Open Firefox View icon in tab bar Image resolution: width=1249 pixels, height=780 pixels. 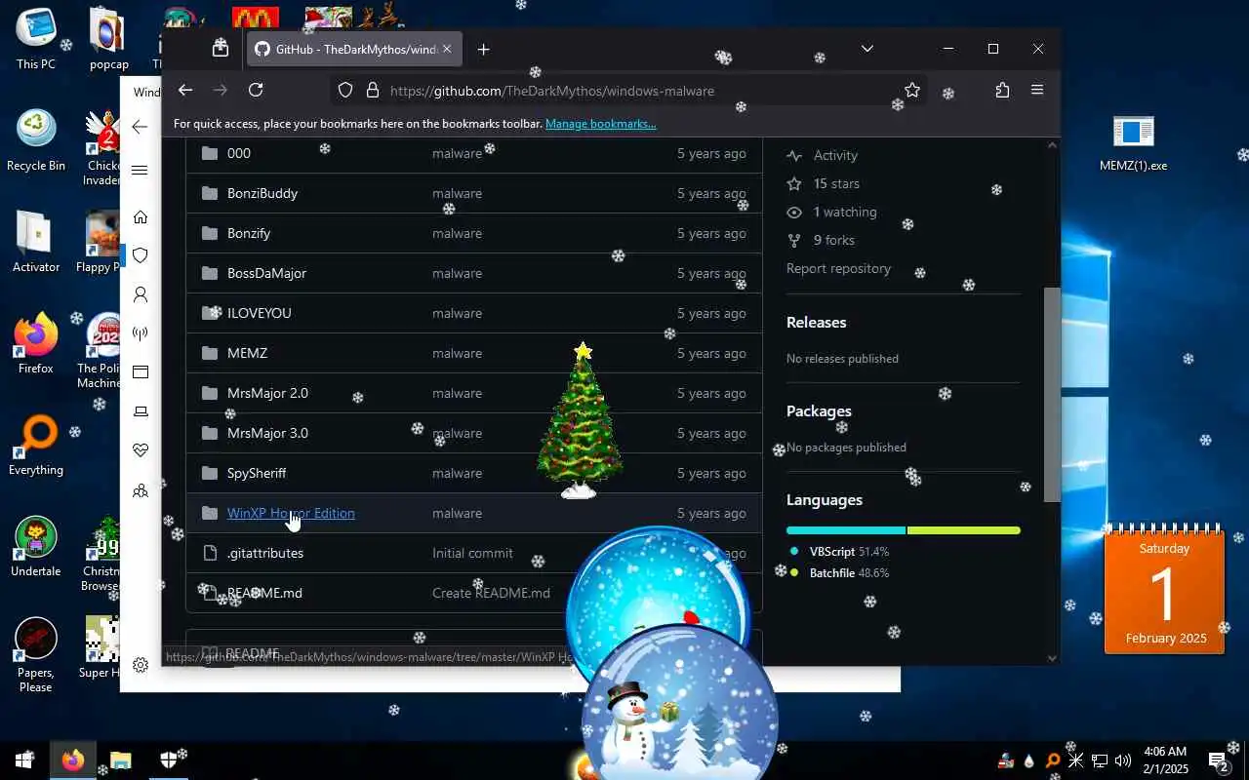(x=221, y=49)
